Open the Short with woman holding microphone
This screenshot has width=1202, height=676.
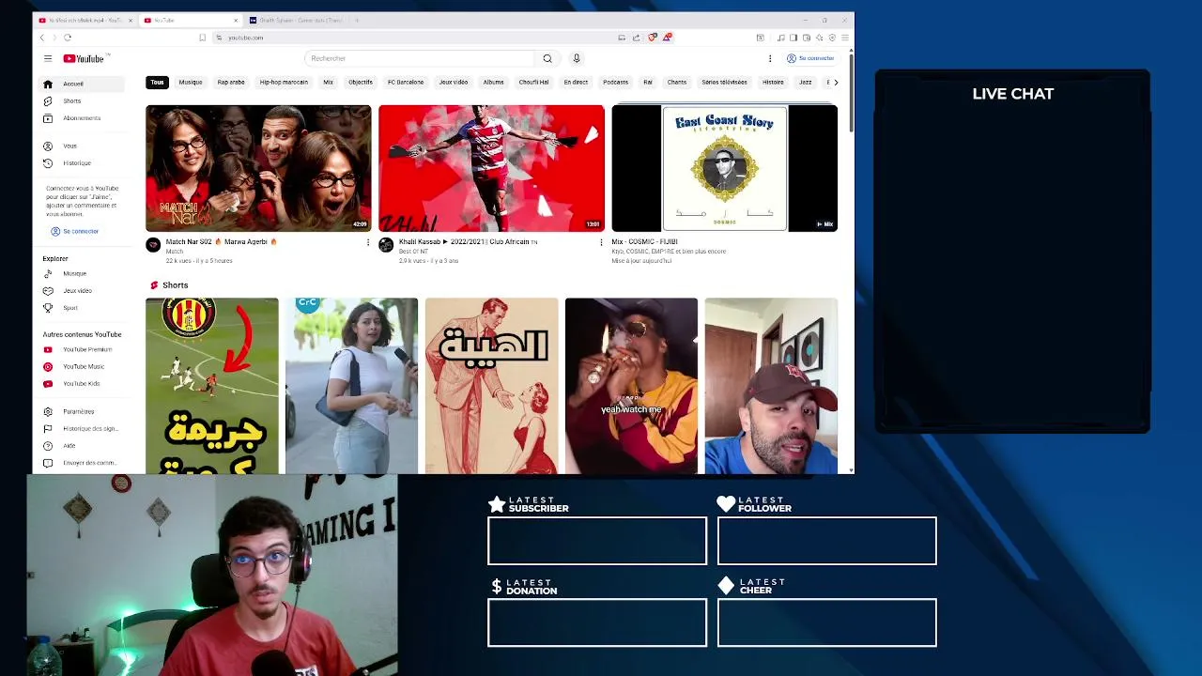[x=351, y=386]
